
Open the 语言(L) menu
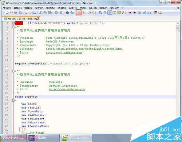pyautogui.click(x=62, y=8)
